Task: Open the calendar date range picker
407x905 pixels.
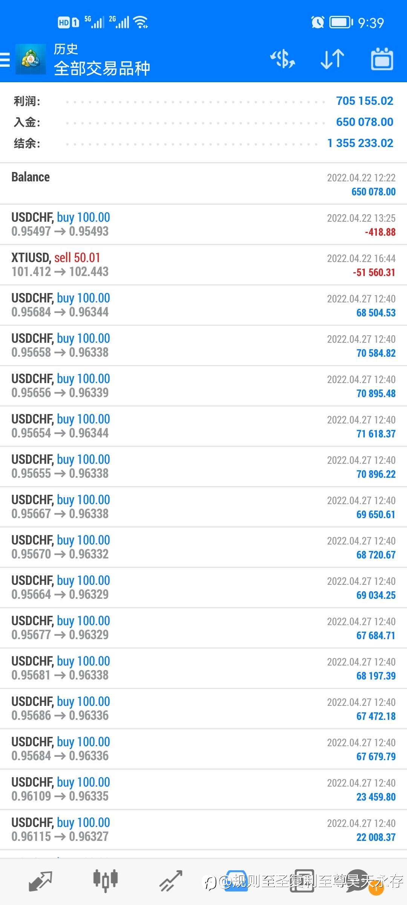Action: tap(382, 59)
